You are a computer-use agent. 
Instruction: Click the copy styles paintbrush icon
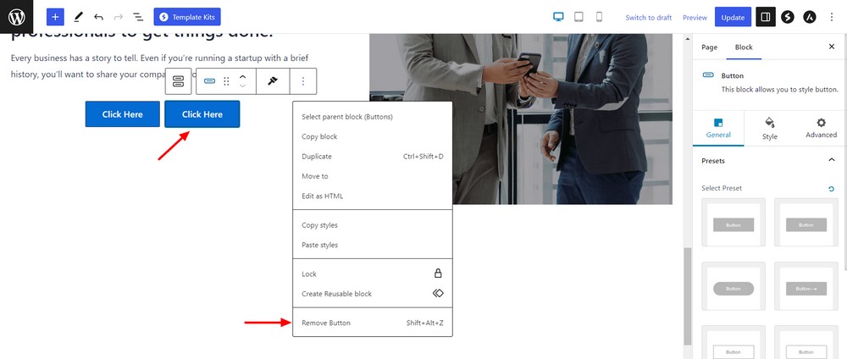pos(273,81)
